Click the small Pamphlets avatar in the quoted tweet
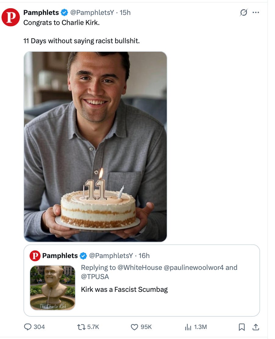Screen dimensions: 275x339 [35, 256]
